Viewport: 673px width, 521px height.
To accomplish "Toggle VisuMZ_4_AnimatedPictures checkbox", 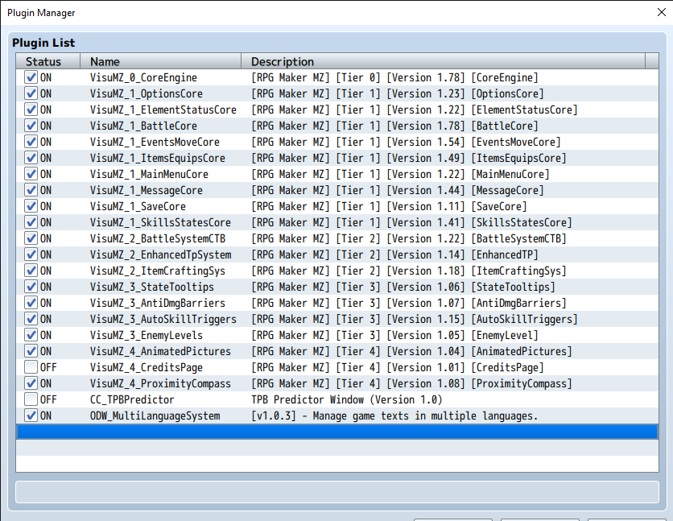I will click(x=31, y=351).
